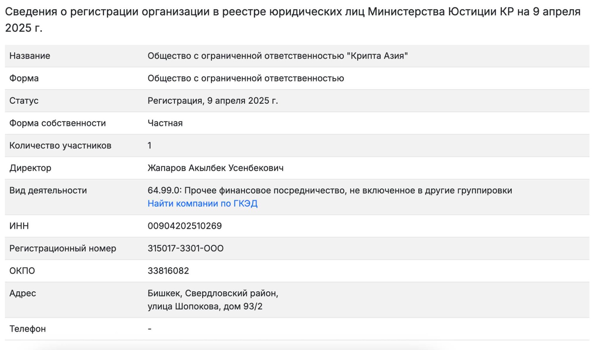602x350 pixels.
Task: Click the ИНН number 00904202510269
Action: (x=185, y=226)
